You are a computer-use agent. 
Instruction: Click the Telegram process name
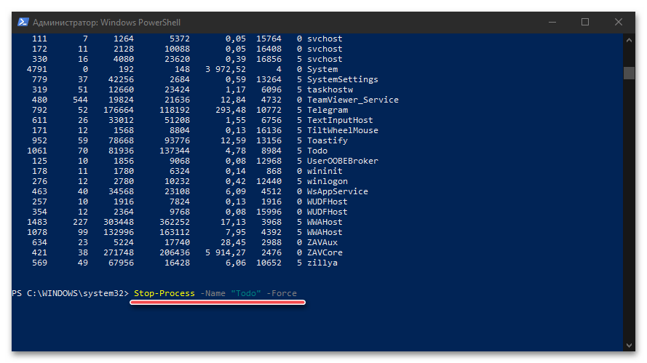coord(328,110)
